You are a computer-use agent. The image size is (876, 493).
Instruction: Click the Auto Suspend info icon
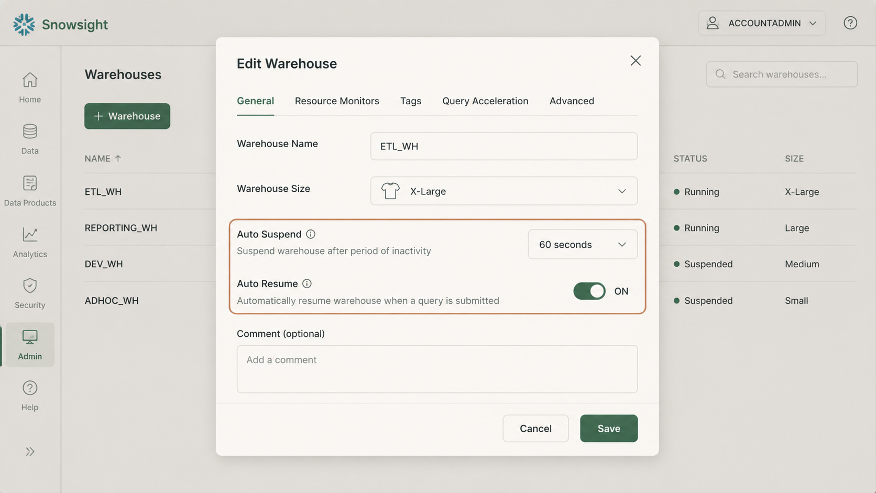pos(311,234)
